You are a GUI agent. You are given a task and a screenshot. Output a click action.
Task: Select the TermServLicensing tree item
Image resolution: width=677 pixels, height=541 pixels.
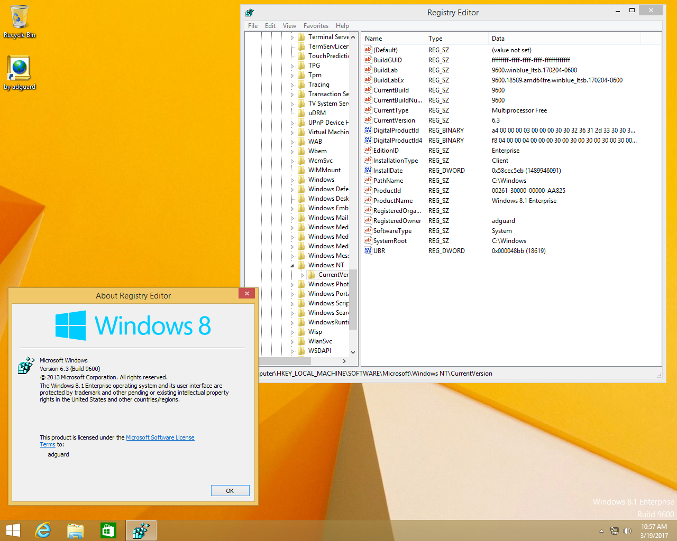point(328,46)
